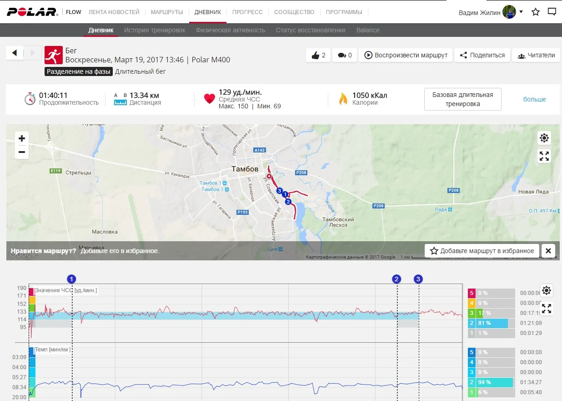This screenshot has width=562, height=401.
Task: Open the Прогресс menu
Action: (247, 12)
